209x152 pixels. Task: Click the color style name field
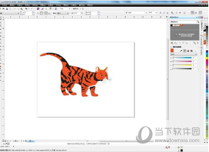point(183,22)
